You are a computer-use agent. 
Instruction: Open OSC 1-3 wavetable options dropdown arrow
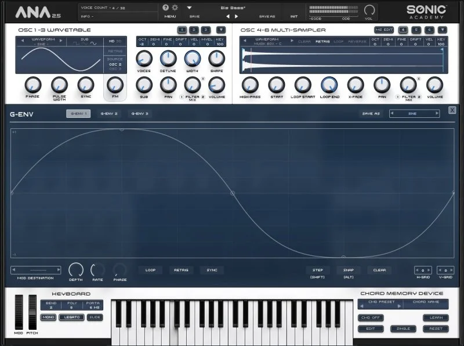[221, 30]
